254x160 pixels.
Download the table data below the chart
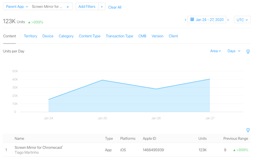(x=248, y=130)
